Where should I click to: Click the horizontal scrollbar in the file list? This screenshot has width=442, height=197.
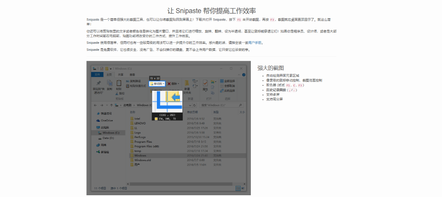[x=181, y=184]
